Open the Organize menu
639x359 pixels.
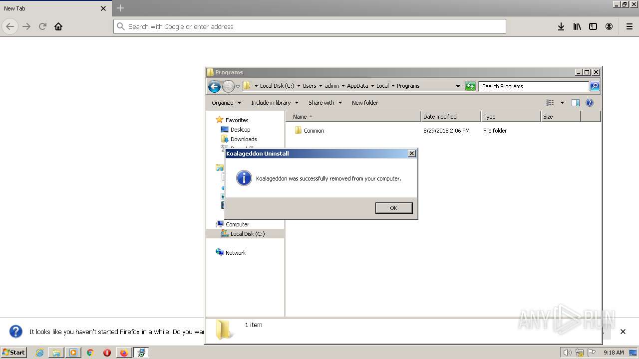click(x=226, y=103)
